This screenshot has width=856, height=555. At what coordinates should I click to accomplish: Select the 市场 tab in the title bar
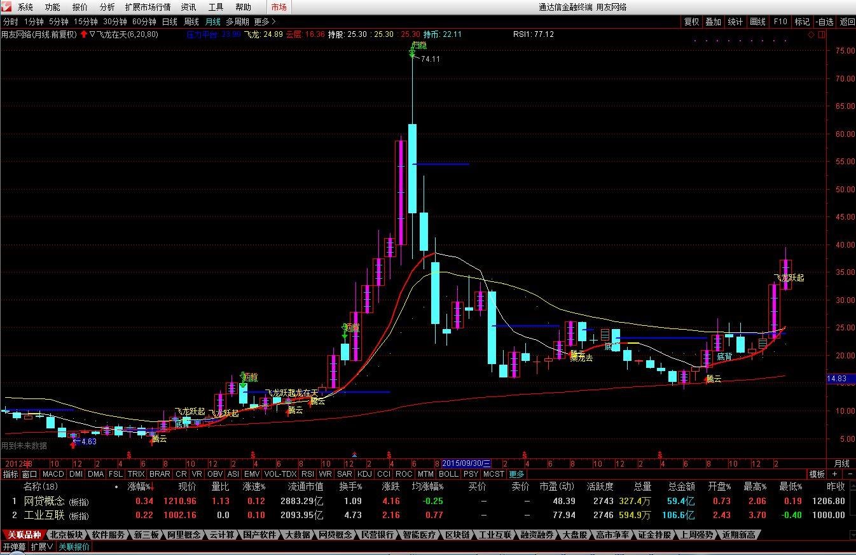(x=279, y=7)
